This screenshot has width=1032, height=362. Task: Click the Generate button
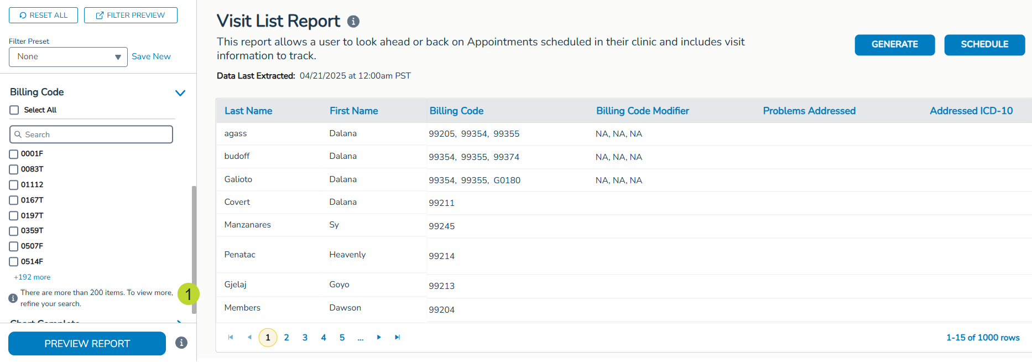click(x=894, y=45)
